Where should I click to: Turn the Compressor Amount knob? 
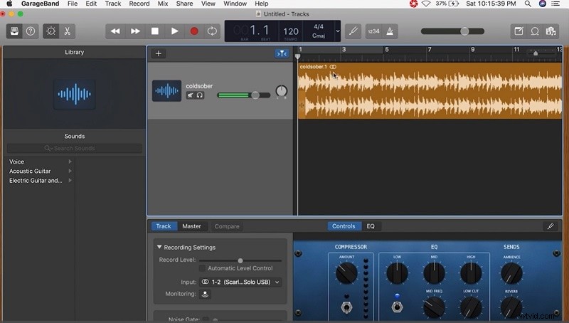pyautogui.click(x=346, y=273)
